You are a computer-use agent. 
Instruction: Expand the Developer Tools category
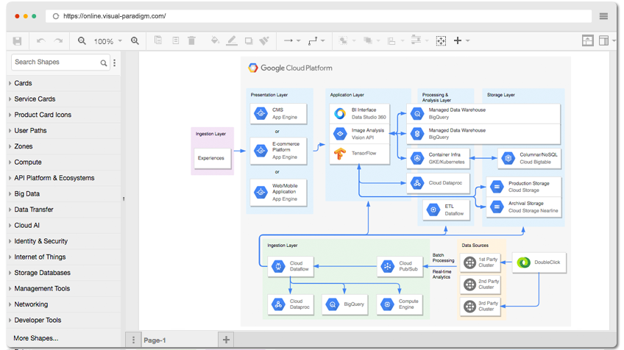pos(64,320)
